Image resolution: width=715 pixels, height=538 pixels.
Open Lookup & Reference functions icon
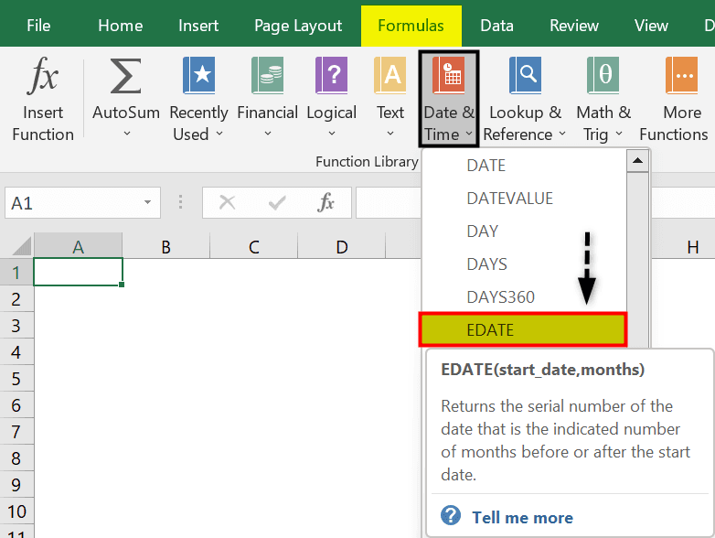[x=526, y=75]
